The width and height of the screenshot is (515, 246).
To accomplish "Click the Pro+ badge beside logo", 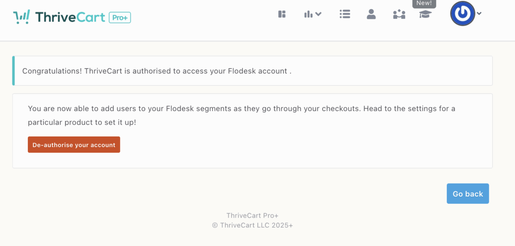I will point(120,18).
